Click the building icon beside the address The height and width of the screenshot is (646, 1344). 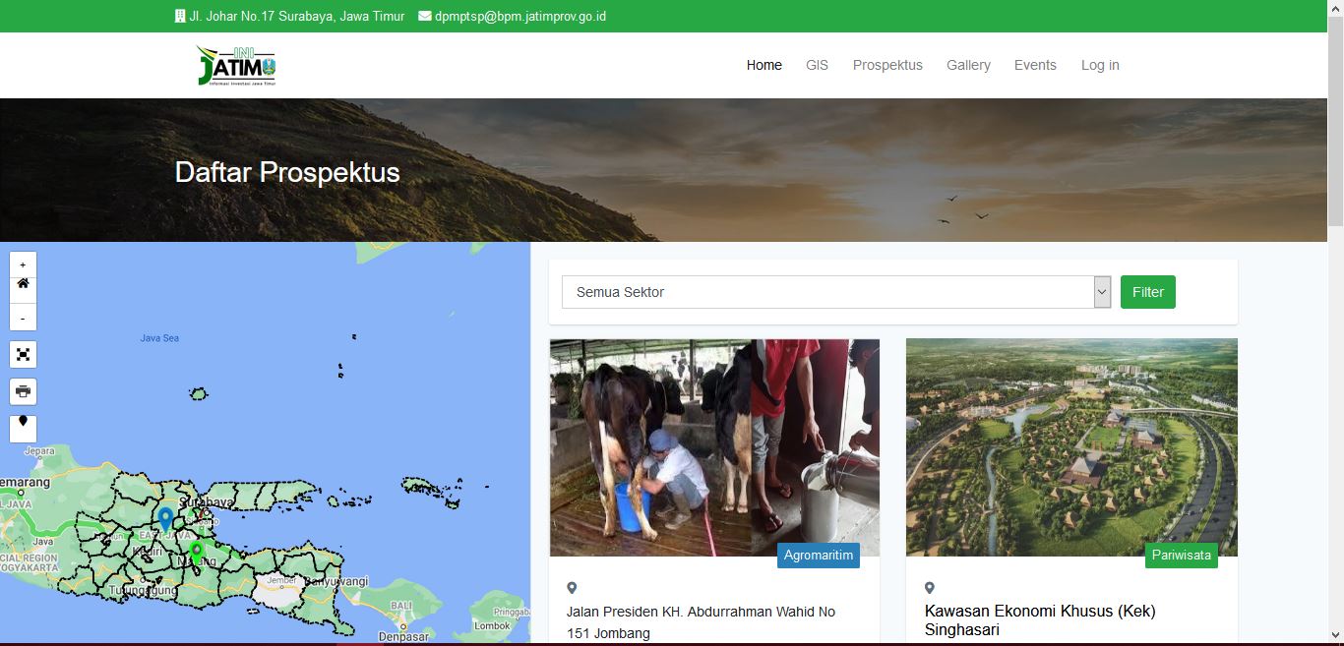pos(180,16)
